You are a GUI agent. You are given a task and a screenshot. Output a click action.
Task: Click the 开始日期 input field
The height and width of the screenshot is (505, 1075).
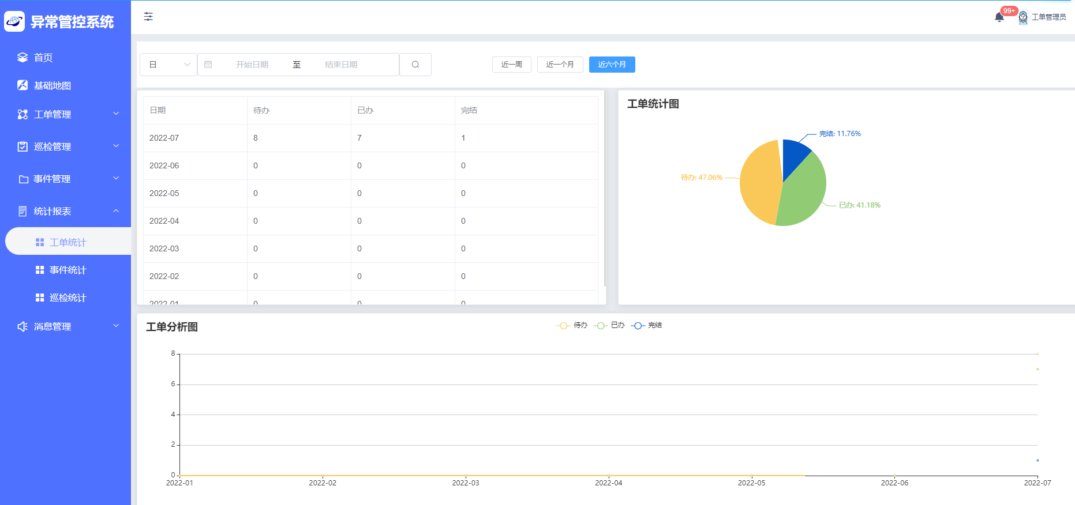pyautogui.click(x=252, y=65)
